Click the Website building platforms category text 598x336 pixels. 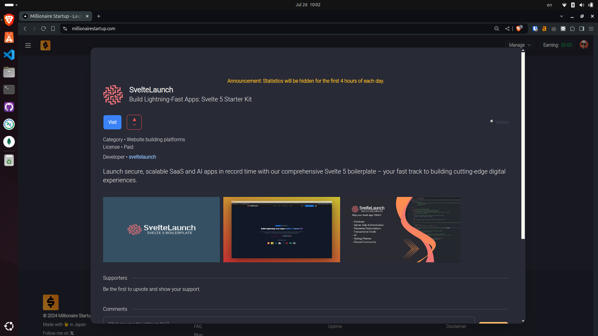(156, 140)
